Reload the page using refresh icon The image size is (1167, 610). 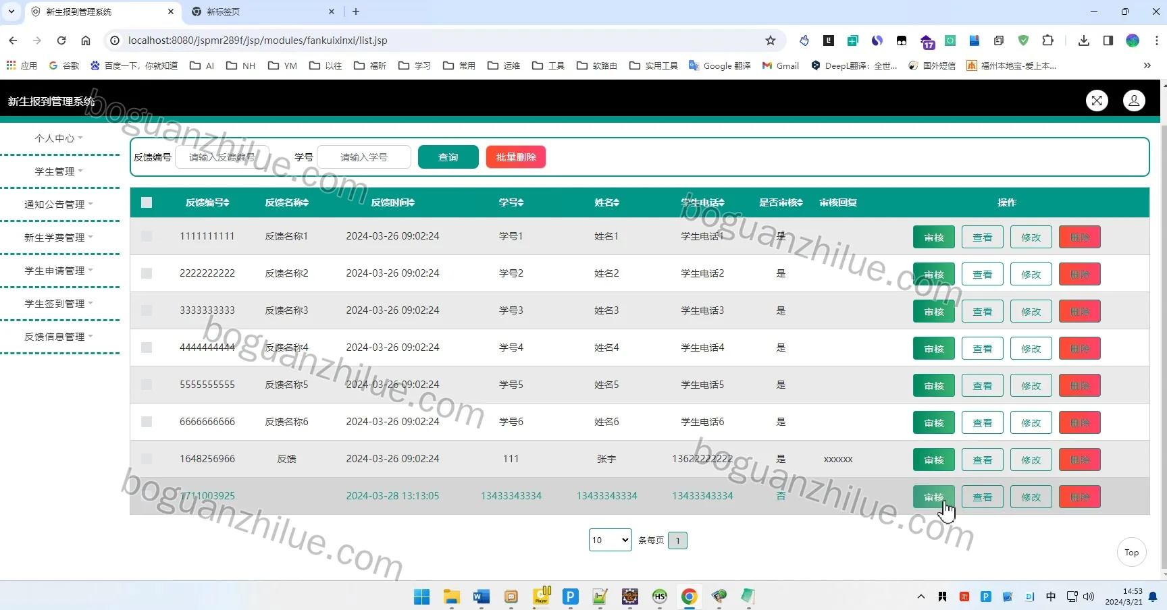(61, 40)
